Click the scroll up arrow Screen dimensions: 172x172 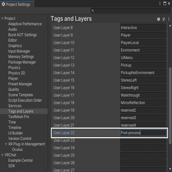170,26
